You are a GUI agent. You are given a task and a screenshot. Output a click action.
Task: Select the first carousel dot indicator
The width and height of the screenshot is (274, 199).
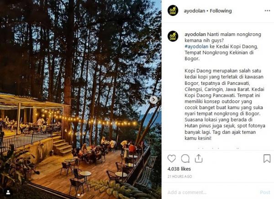(79, 194)
